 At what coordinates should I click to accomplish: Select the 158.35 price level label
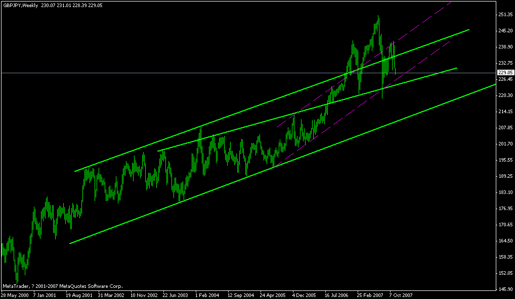[505, 257]
